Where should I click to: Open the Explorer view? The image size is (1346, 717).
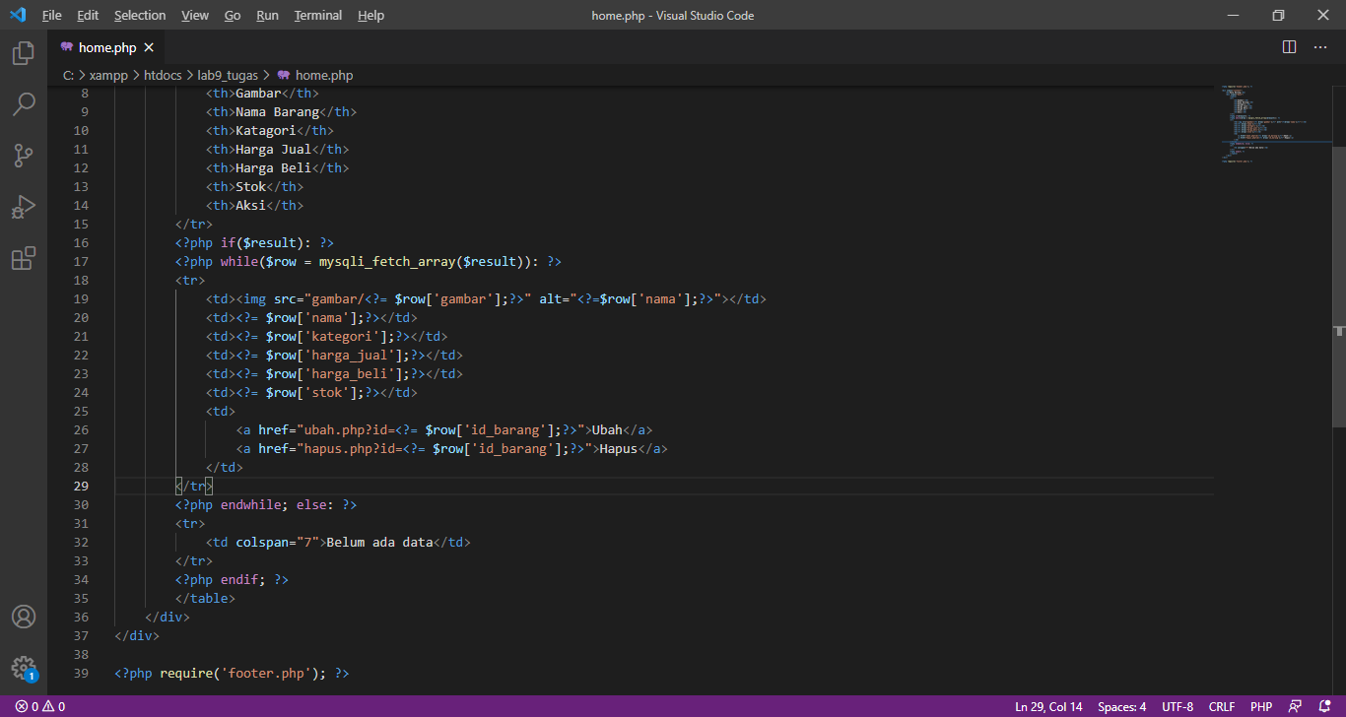pyautogui.click(x=24, y=53)
